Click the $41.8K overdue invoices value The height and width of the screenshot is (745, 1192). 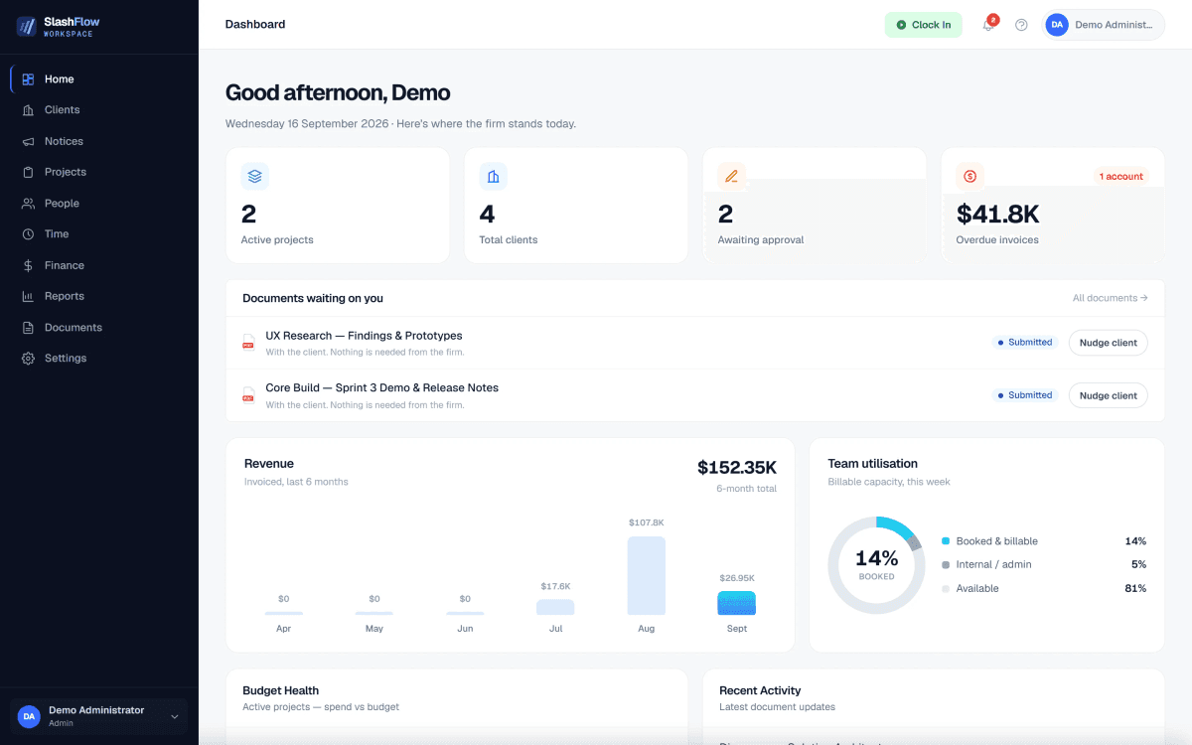[997, 215]
